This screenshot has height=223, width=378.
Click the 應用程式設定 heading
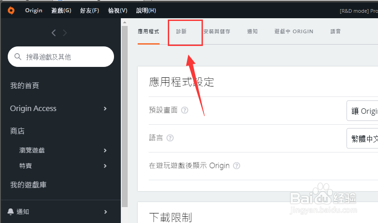181,82
